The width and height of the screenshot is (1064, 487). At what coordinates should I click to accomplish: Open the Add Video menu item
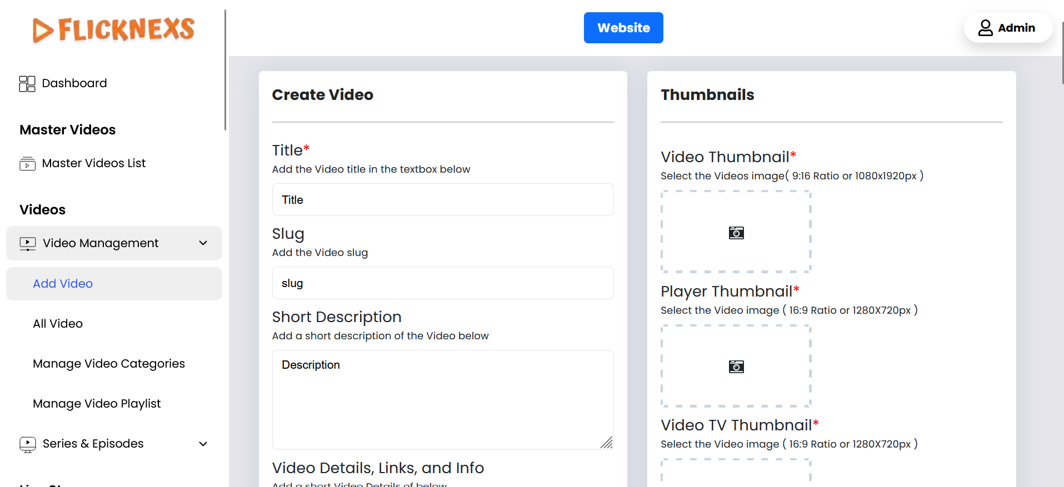coord(63,284)
